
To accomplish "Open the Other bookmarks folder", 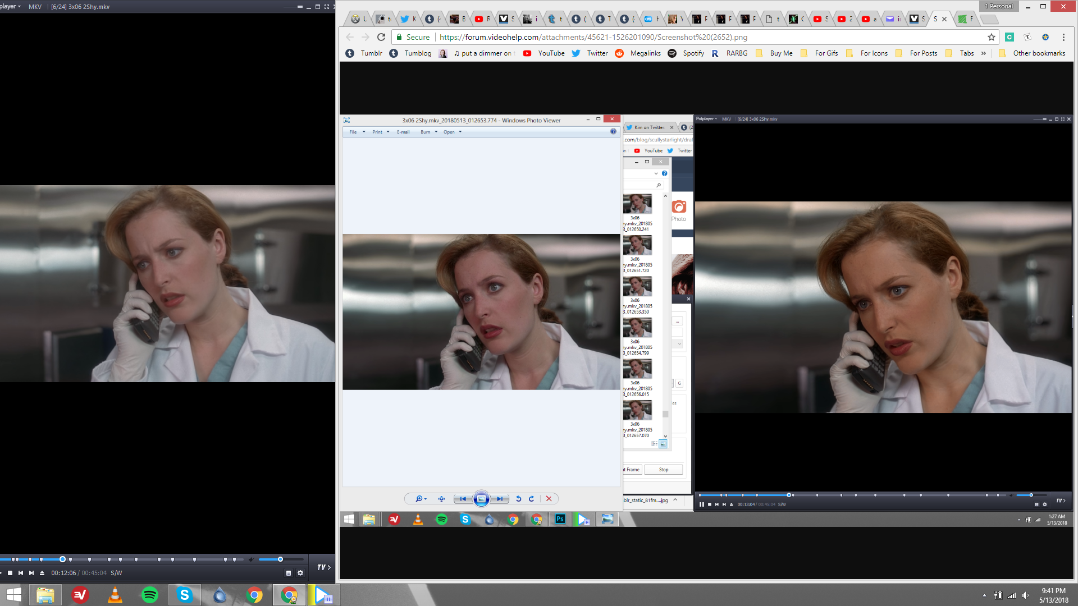I will point(1032,53).
